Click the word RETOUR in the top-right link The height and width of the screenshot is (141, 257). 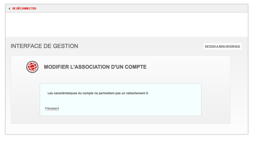[x=210, y=46]
